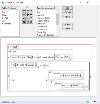This screenshot has height=104, width=100.
Task: Toggle the square box in status bar
Action: [x=92, y=102]
